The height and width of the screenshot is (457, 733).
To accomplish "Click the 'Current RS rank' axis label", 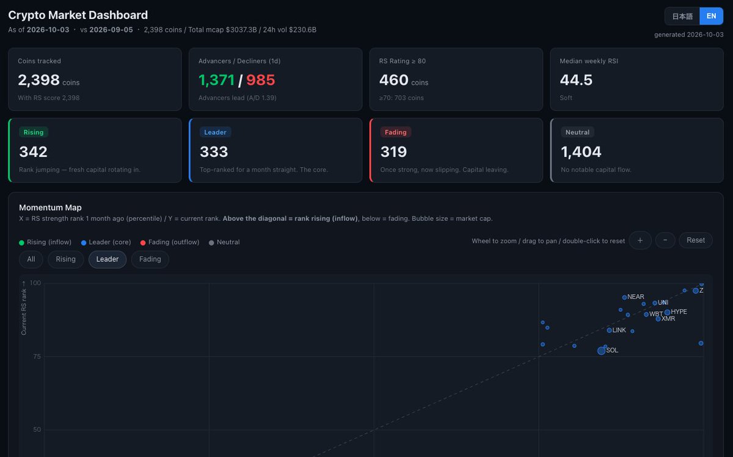I will (24, 308).
